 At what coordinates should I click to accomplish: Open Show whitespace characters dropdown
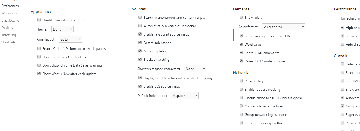point(195,69)
